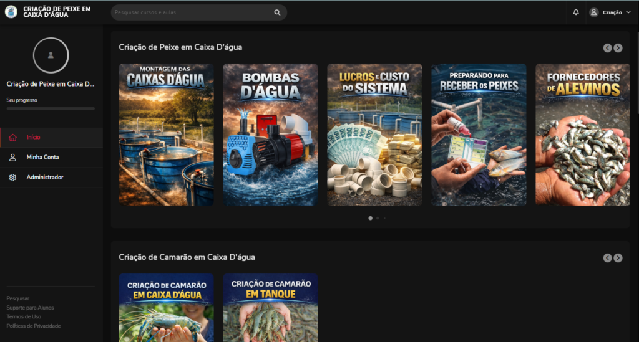Click the notification bell icon
Viewport: 639px width, 342px height.
(575, 12)
